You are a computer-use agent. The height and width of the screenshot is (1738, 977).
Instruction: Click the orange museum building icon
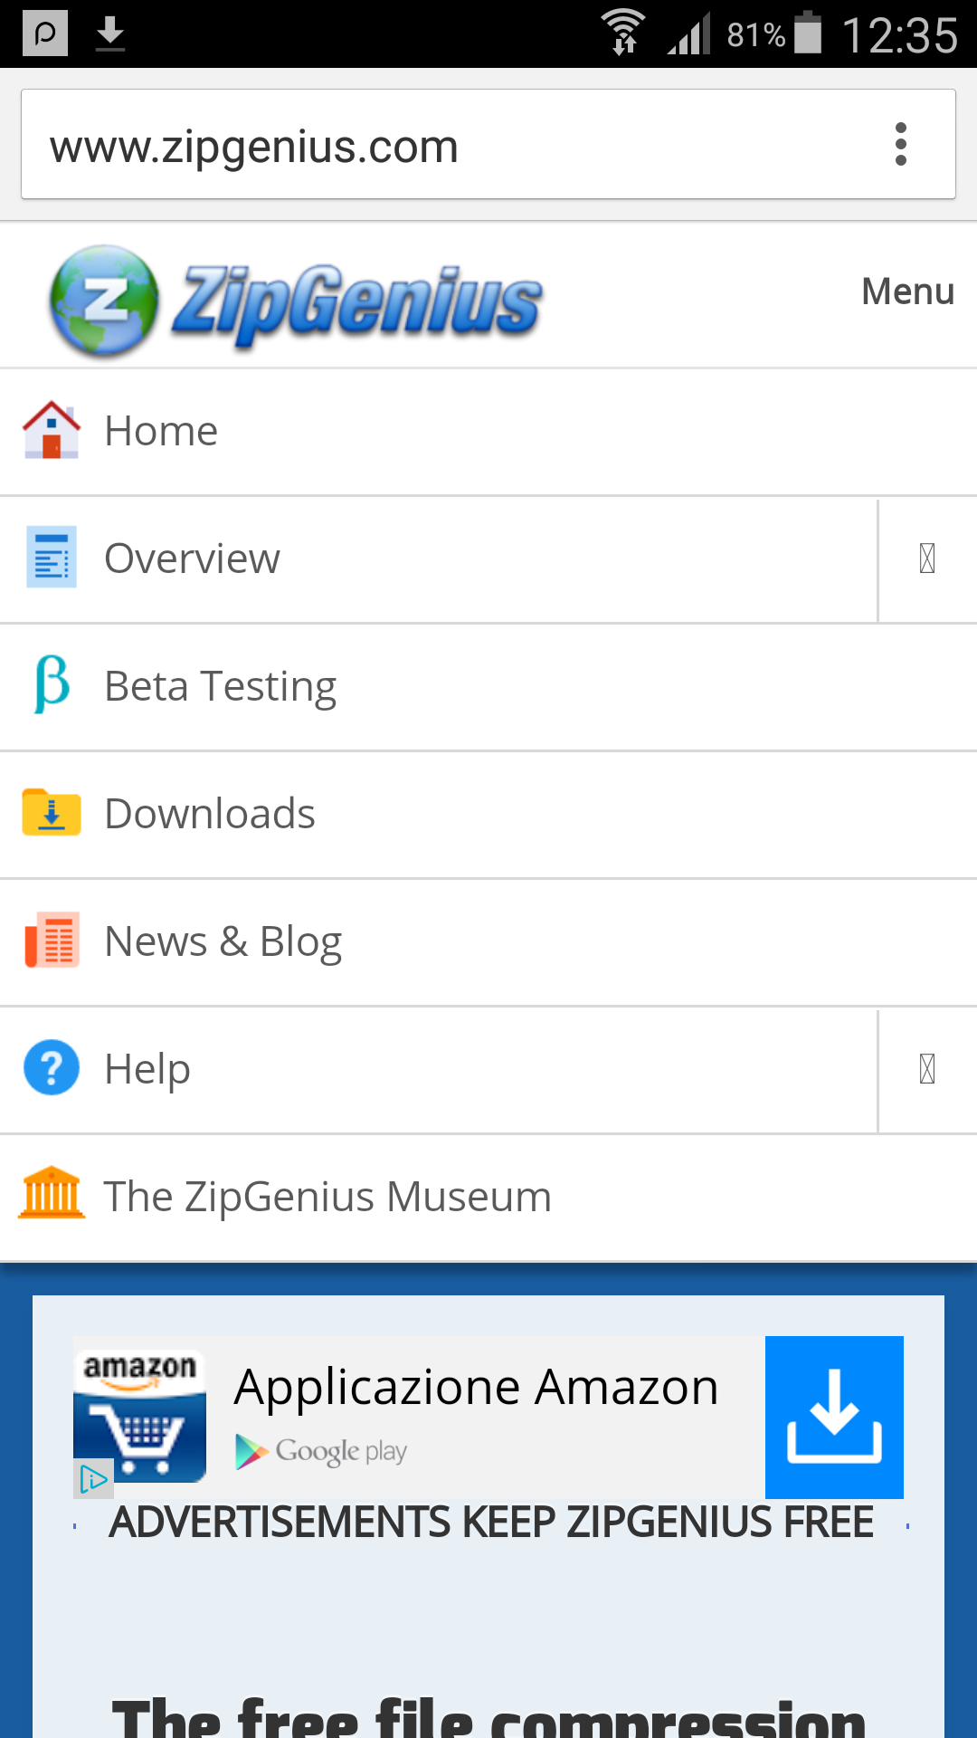[52, 1195]
